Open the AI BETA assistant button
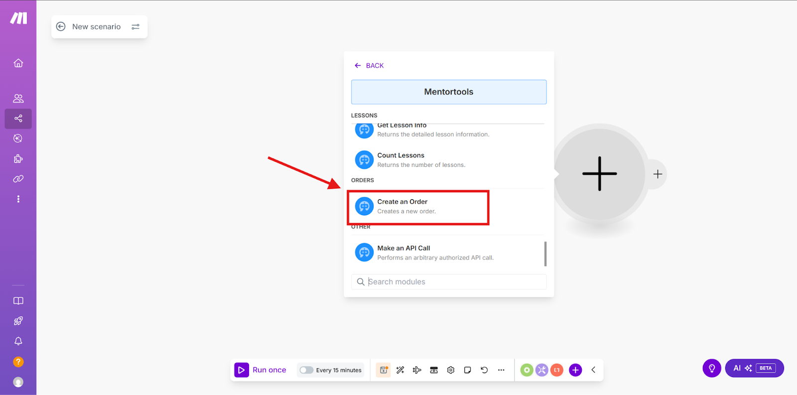Image resolution: width=797 pixels, height=395 pixels. (x=754, y=368)
